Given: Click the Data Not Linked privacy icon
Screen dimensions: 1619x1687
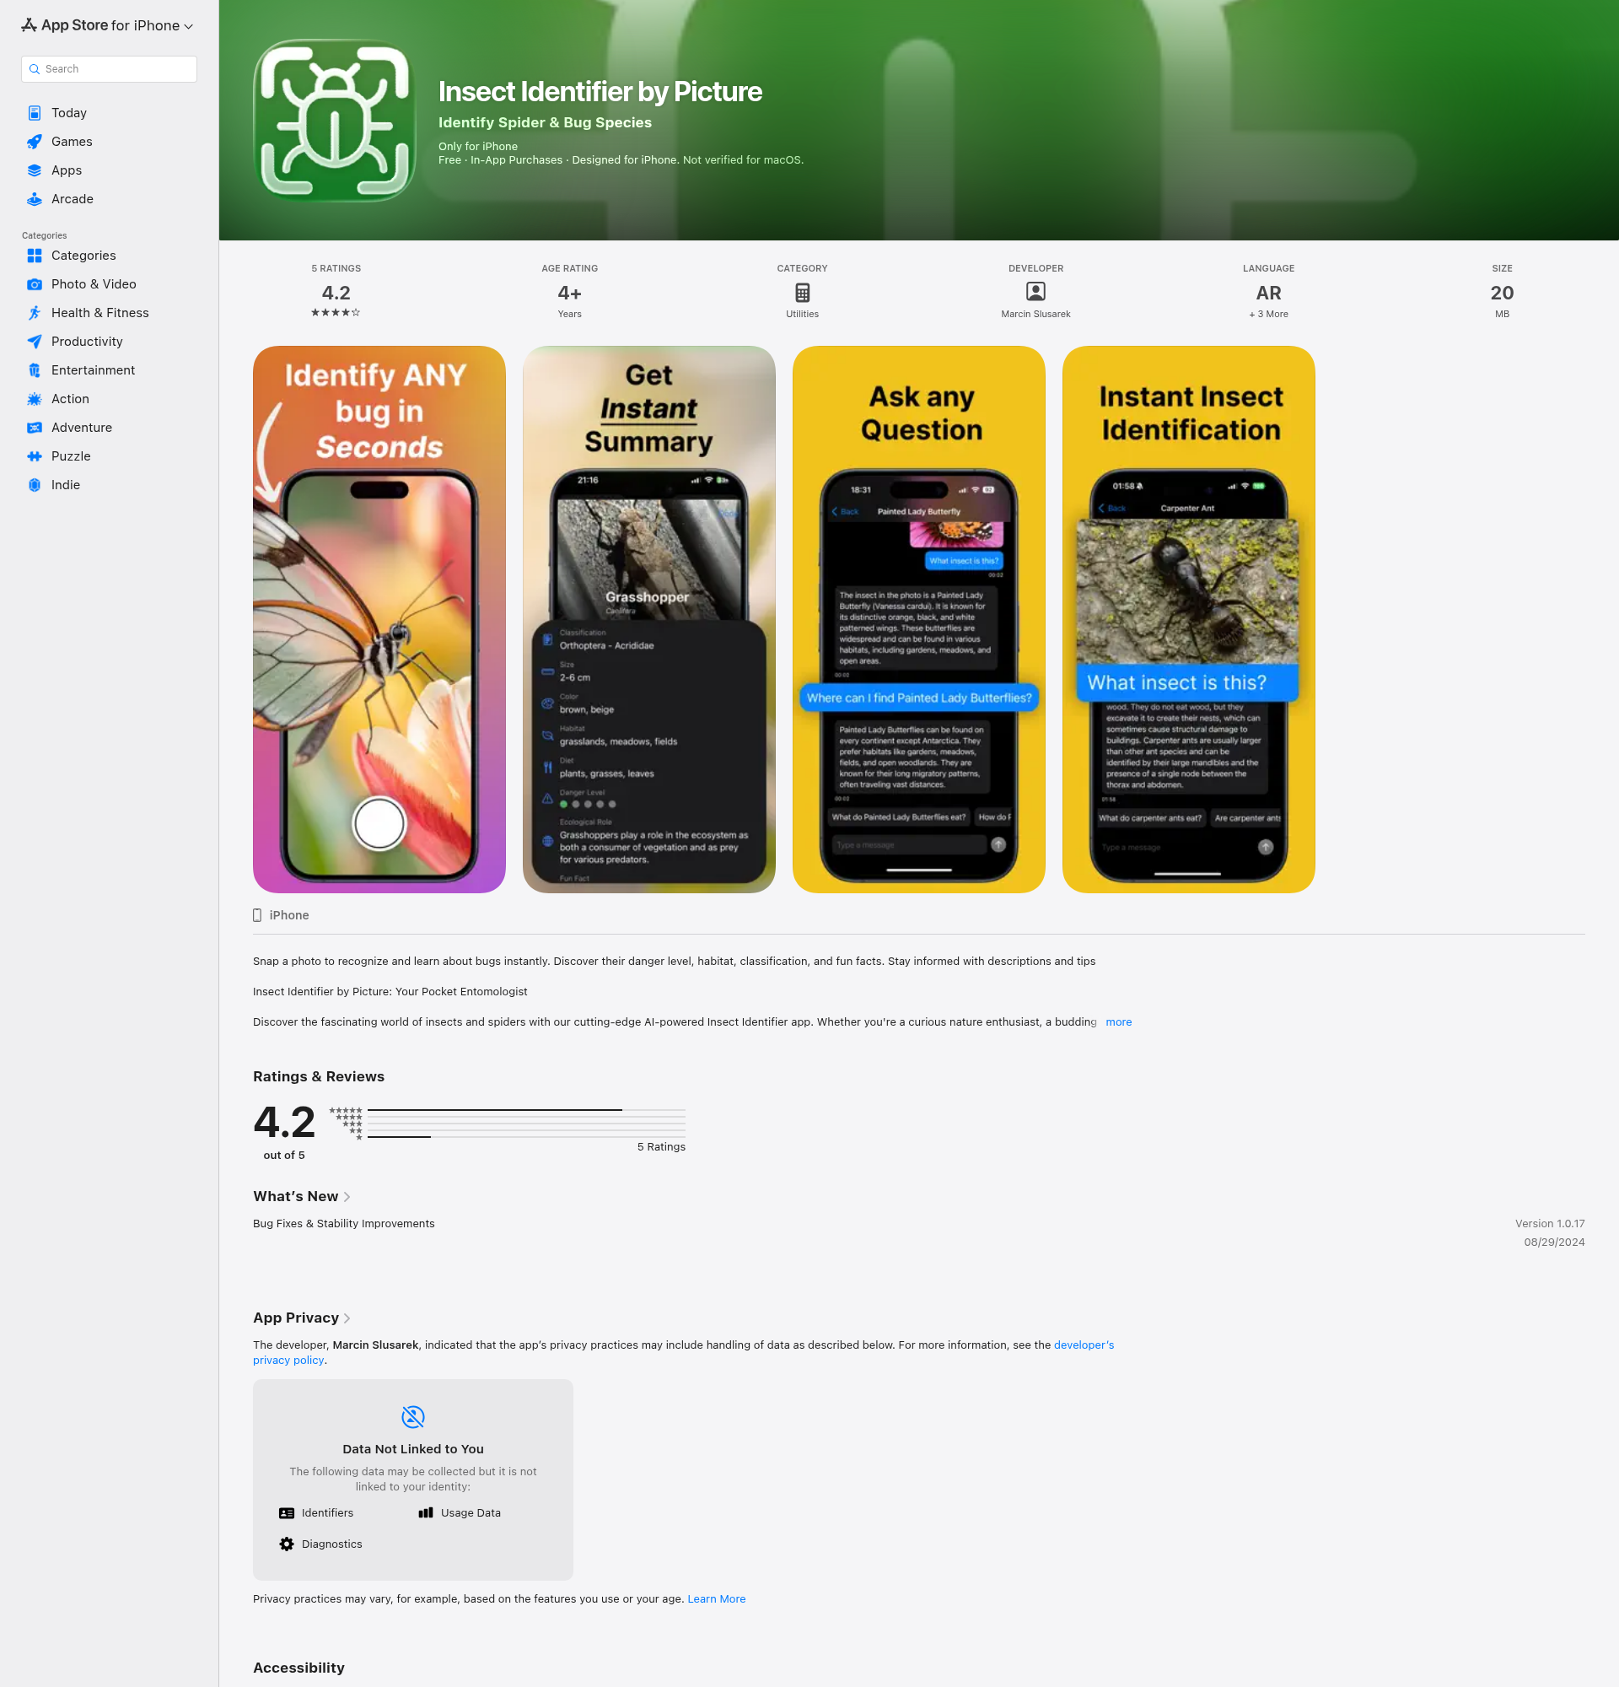Looking at the screenshot, I should coord(413,1416).
